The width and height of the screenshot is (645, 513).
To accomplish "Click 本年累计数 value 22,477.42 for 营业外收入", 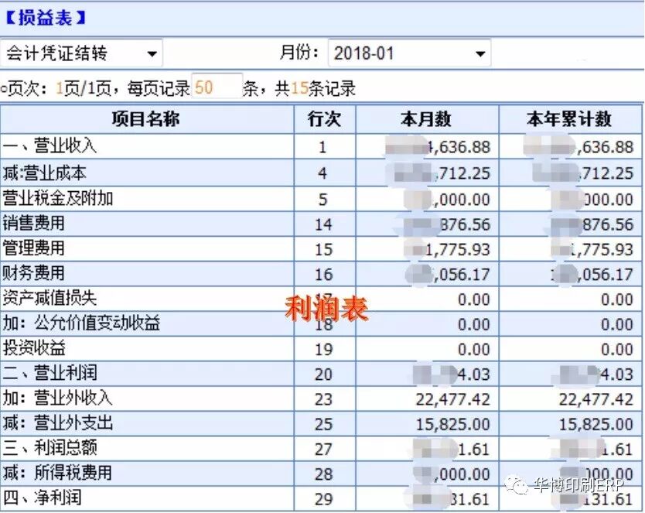I will [x=596, y=399].
